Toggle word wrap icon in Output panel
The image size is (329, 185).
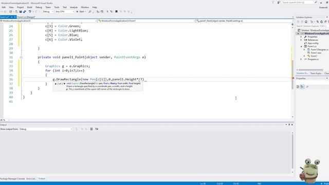[97, 129]
